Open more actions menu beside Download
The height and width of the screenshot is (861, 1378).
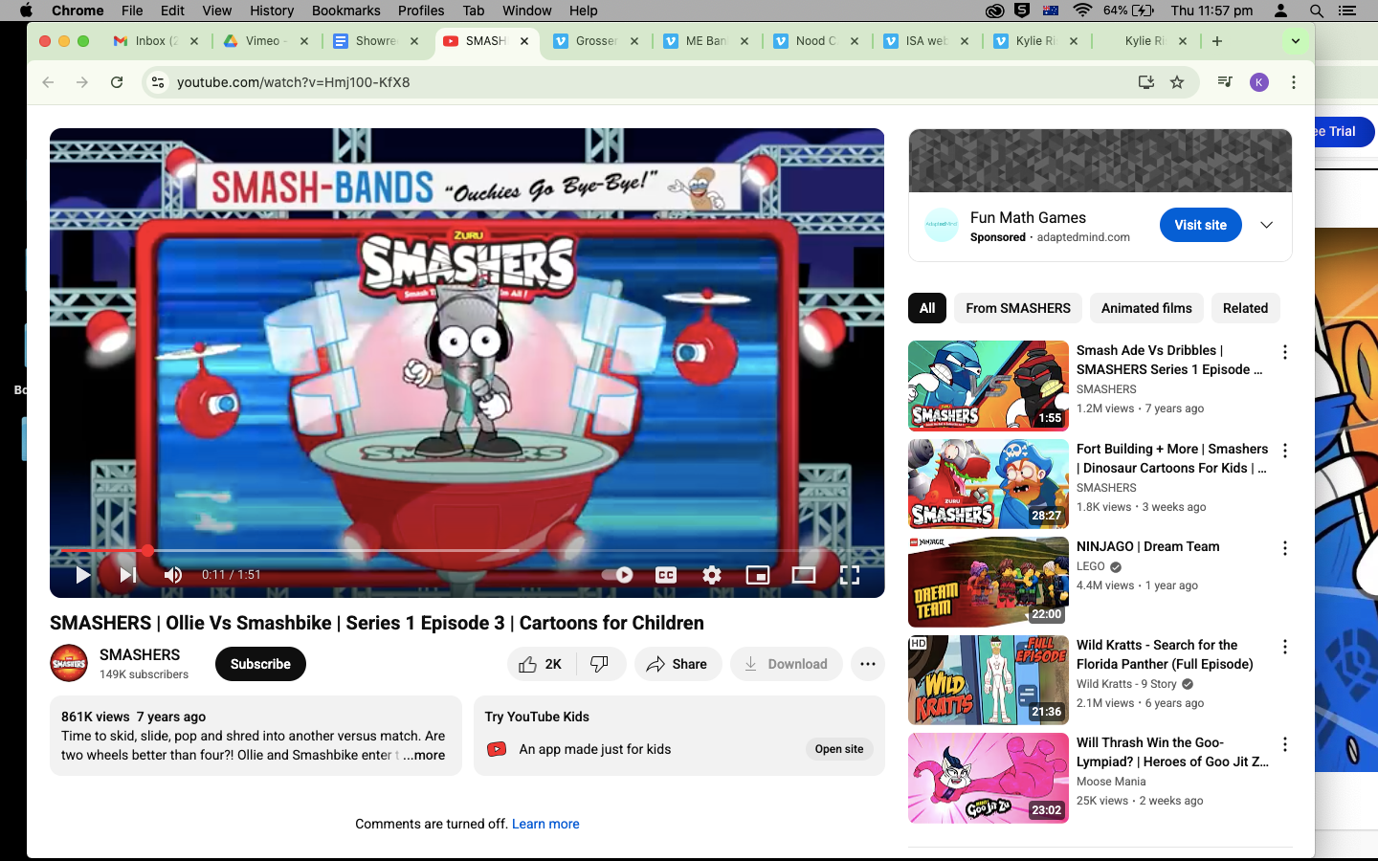pos(868,664)
